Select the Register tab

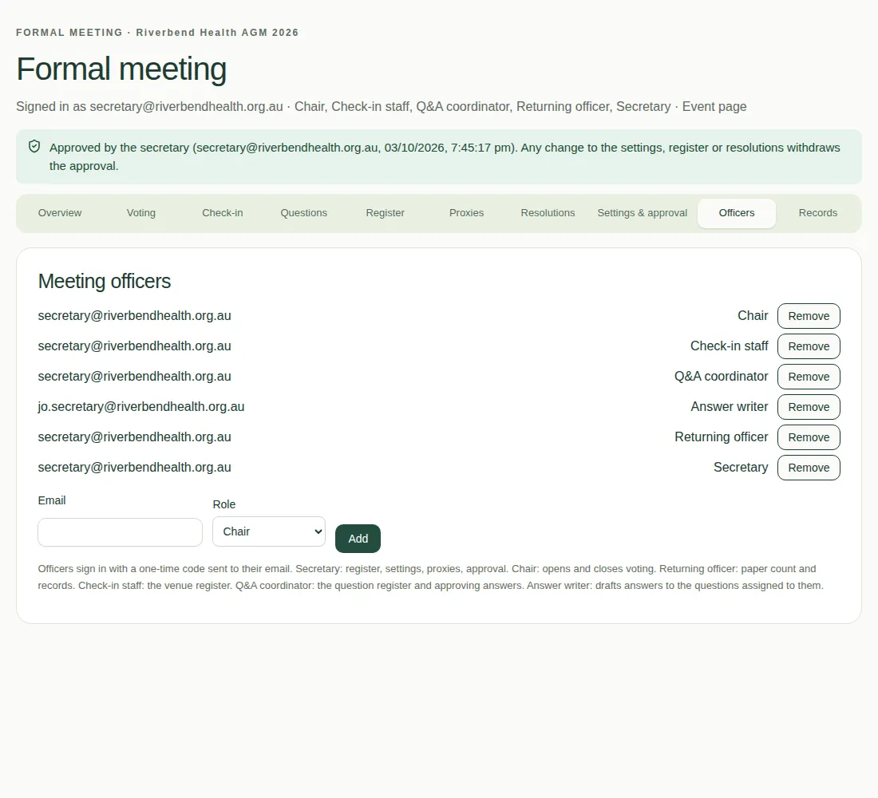point(386,213)
